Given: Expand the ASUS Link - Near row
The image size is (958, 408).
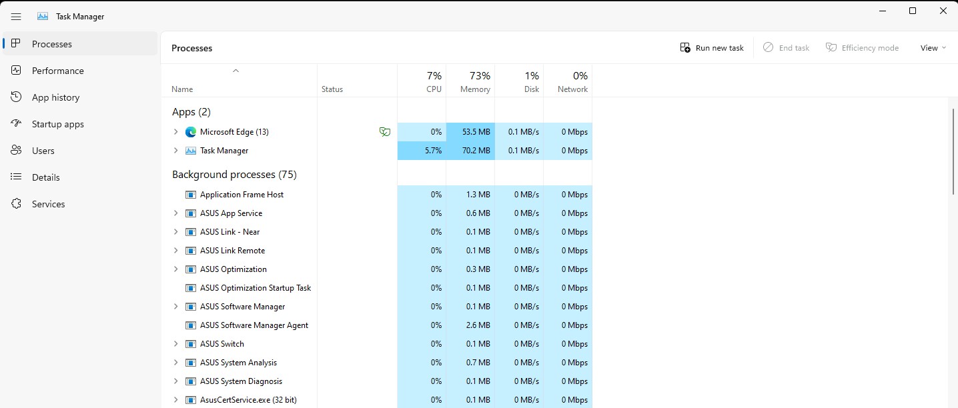Looking at the screenshot, I should [176, 232].
